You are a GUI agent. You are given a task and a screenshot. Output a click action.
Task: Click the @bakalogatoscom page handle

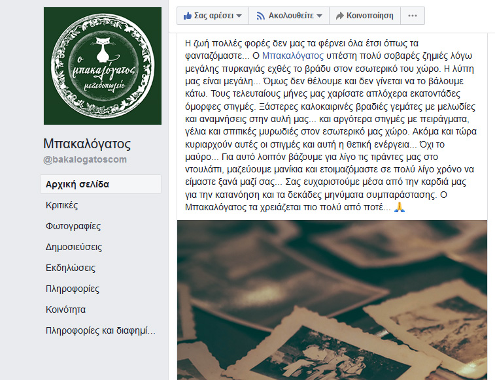[x=85, y=159]
